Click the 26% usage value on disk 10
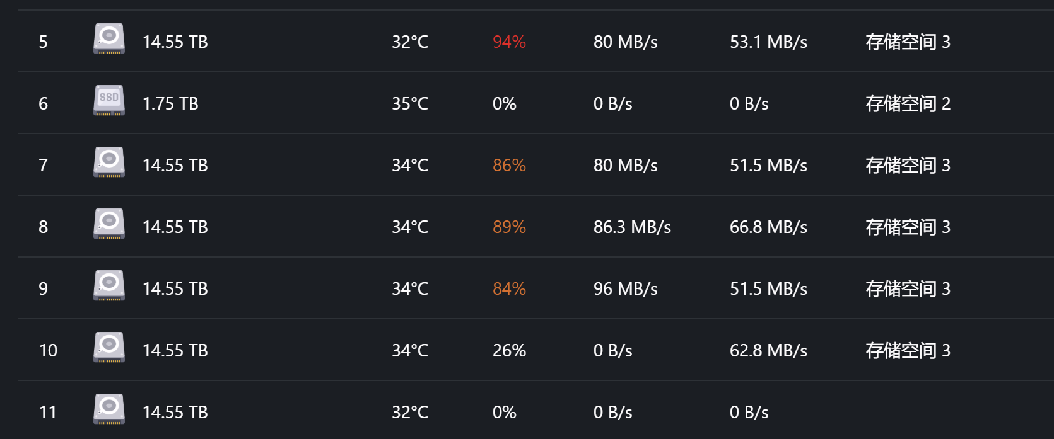Viewport: 1054px width, 439px height. click(509, 351)
